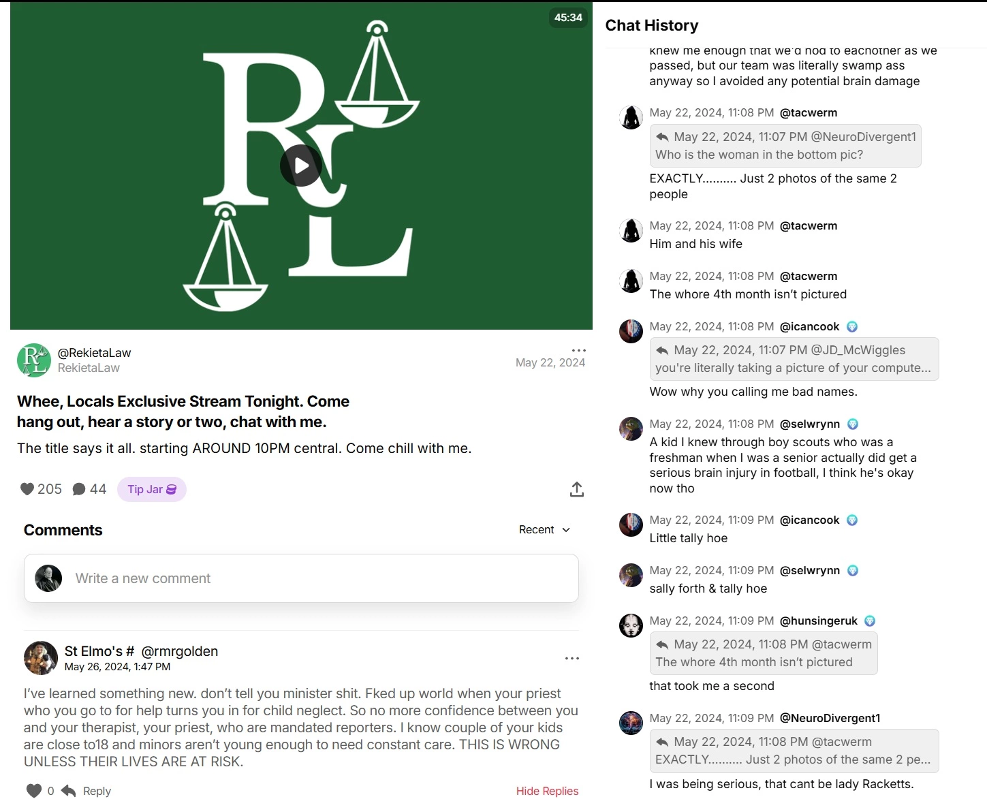Open St Elmo's # commenter avatar
Screen dimensions: 987x799
[41, 658]
